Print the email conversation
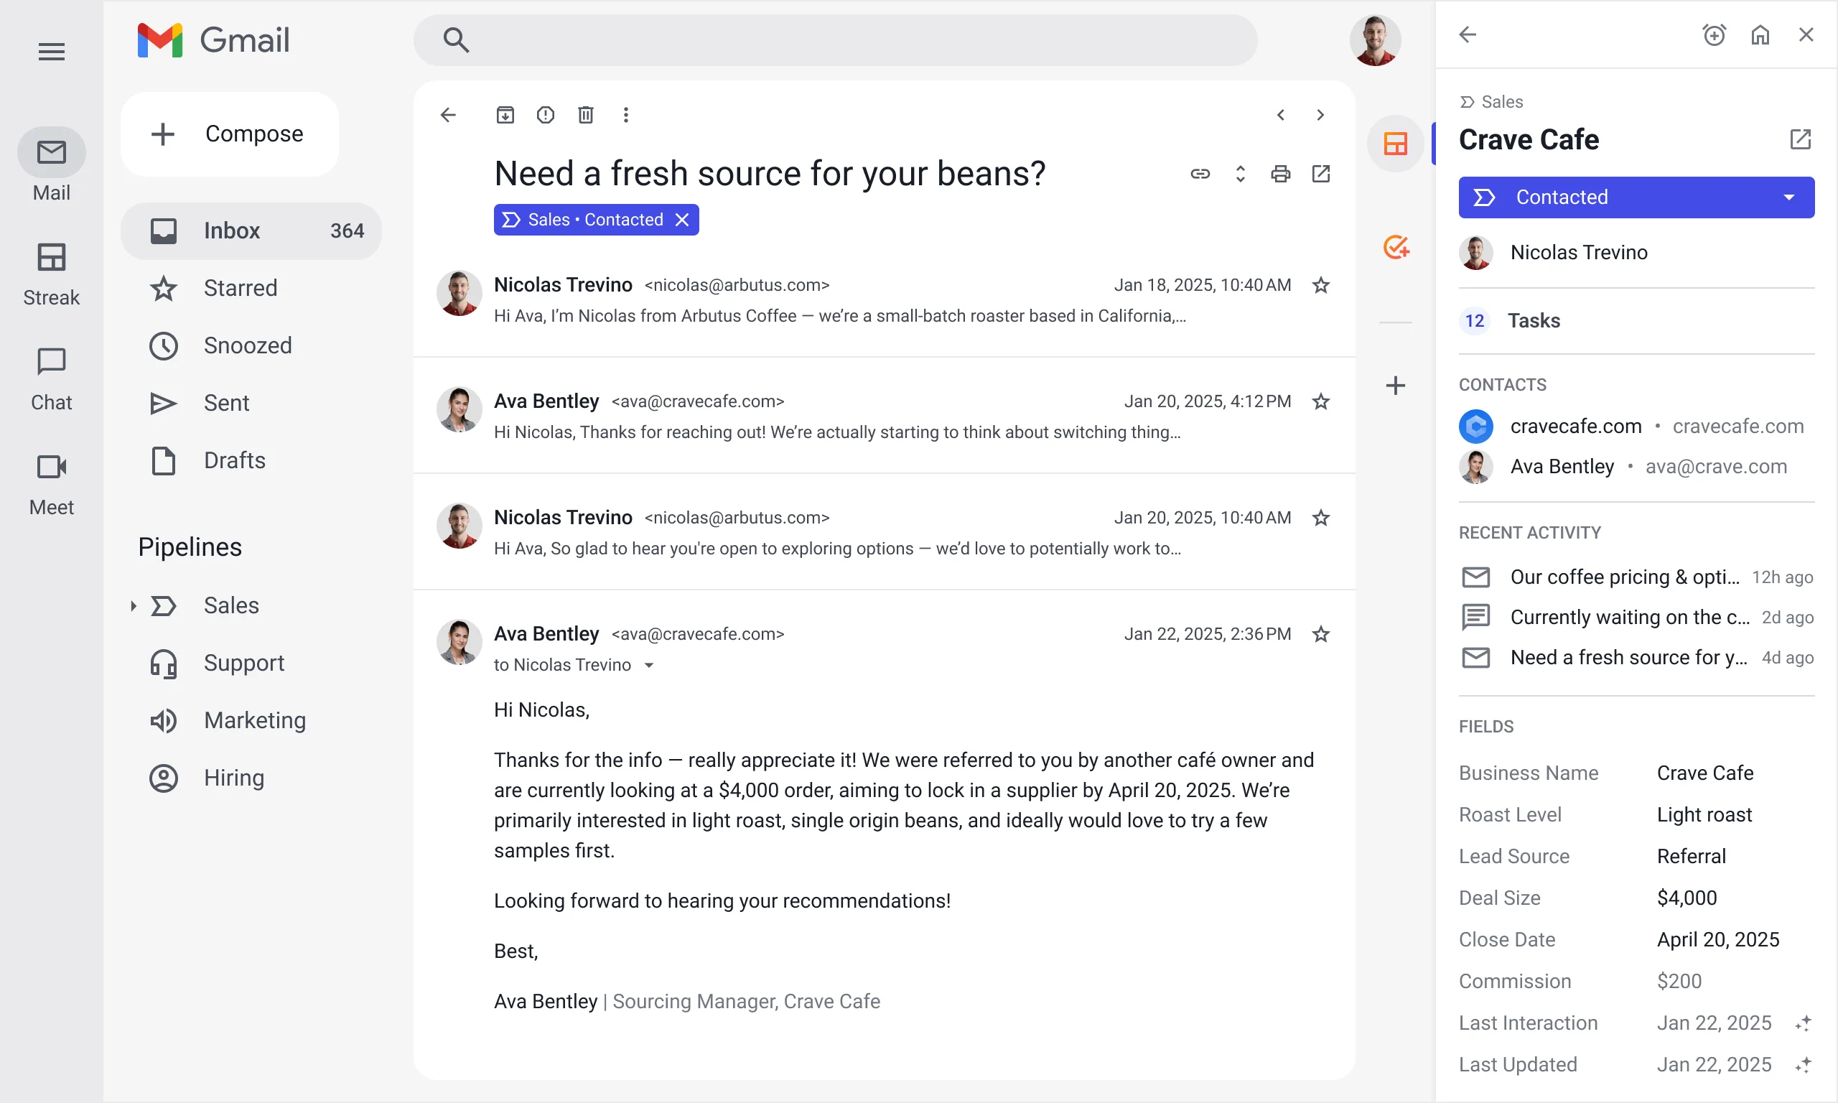The height and width of the screenshot is (1103, 1838). pos(1280,174)
